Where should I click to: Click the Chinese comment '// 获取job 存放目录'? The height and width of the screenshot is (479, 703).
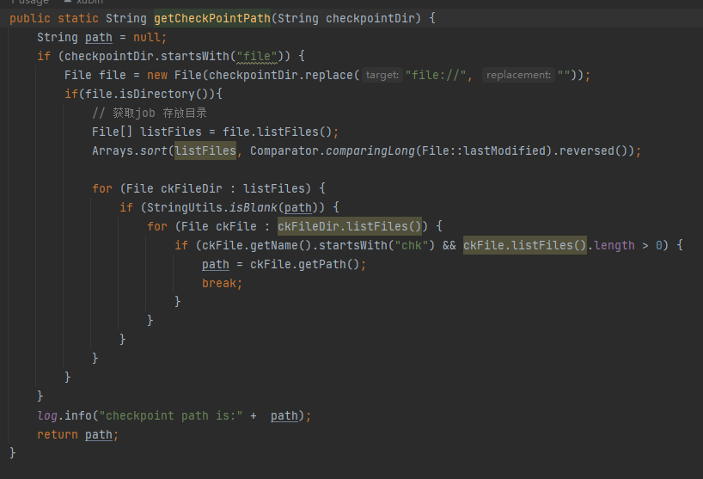click(150, 113)
